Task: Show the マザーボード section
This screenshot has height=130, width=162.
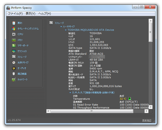Action: (23, 45)
